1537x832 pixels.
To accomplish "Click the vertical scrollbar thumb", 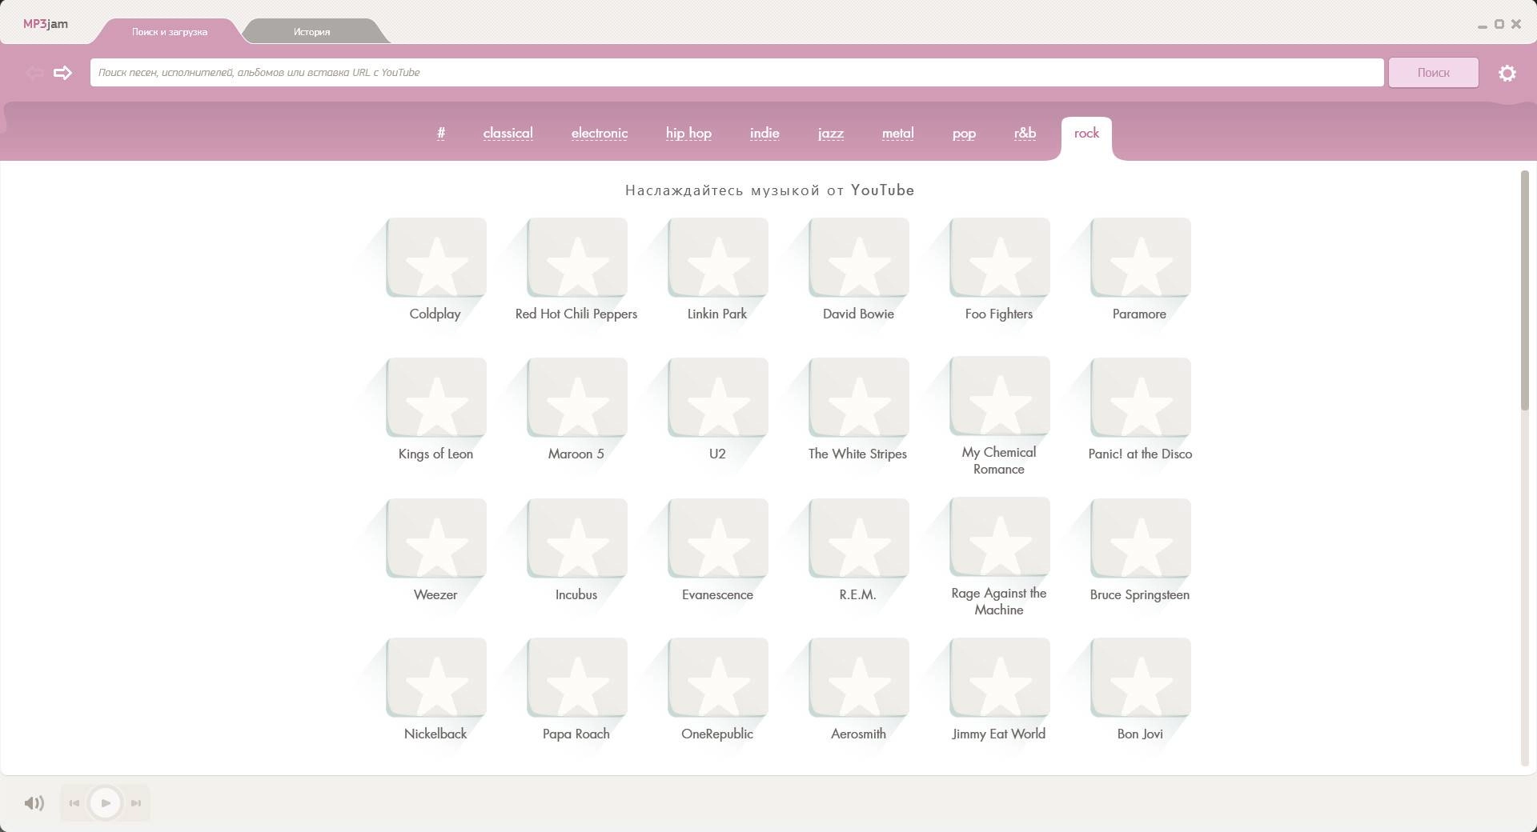I will (x=1524, y=290).
